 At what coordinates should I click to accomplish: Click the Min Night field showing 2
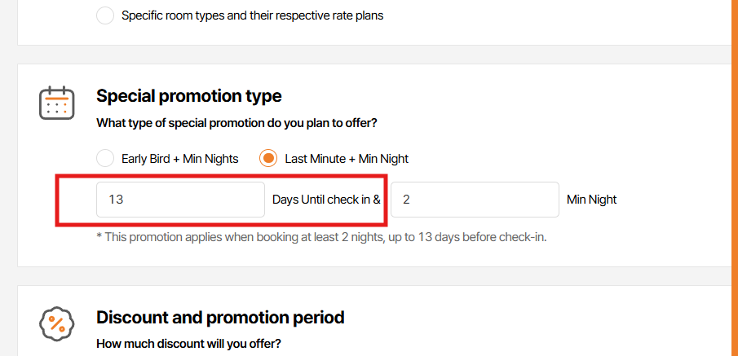pyautogui.click(x=475, y=200)
